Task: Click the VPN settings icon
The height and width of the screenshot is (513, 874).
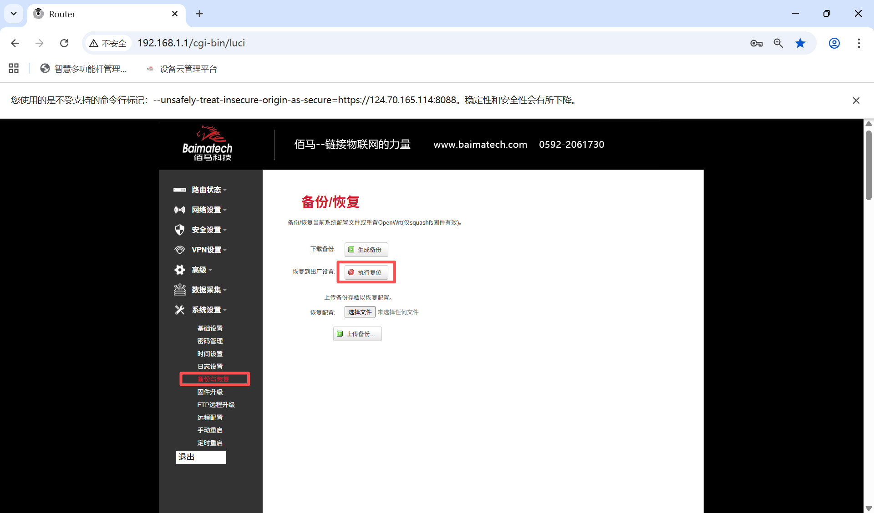Action: pyautogui.click(x=180, y=250)
